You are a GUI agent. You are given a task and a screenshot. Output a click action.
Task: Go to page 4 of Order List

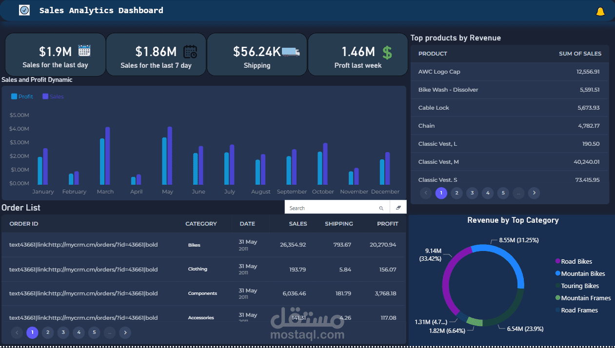point(79,332)
